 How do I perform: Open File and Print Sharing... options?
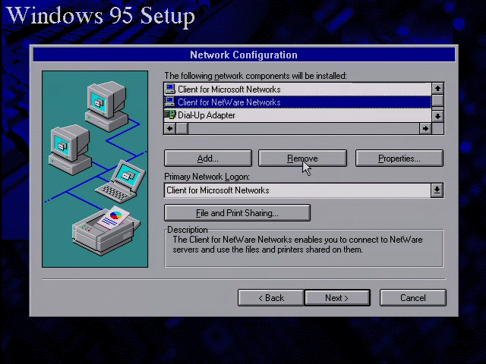237,213
